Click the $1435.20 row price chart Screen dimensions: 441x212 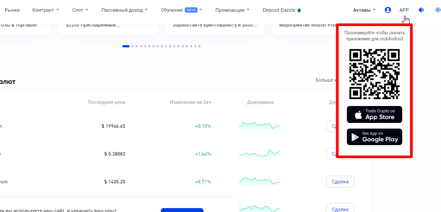(x=259, y=181)
